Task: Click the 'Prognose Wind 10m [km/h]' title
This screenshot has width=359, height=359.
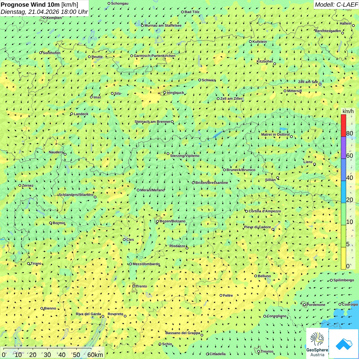Action: 39,4
